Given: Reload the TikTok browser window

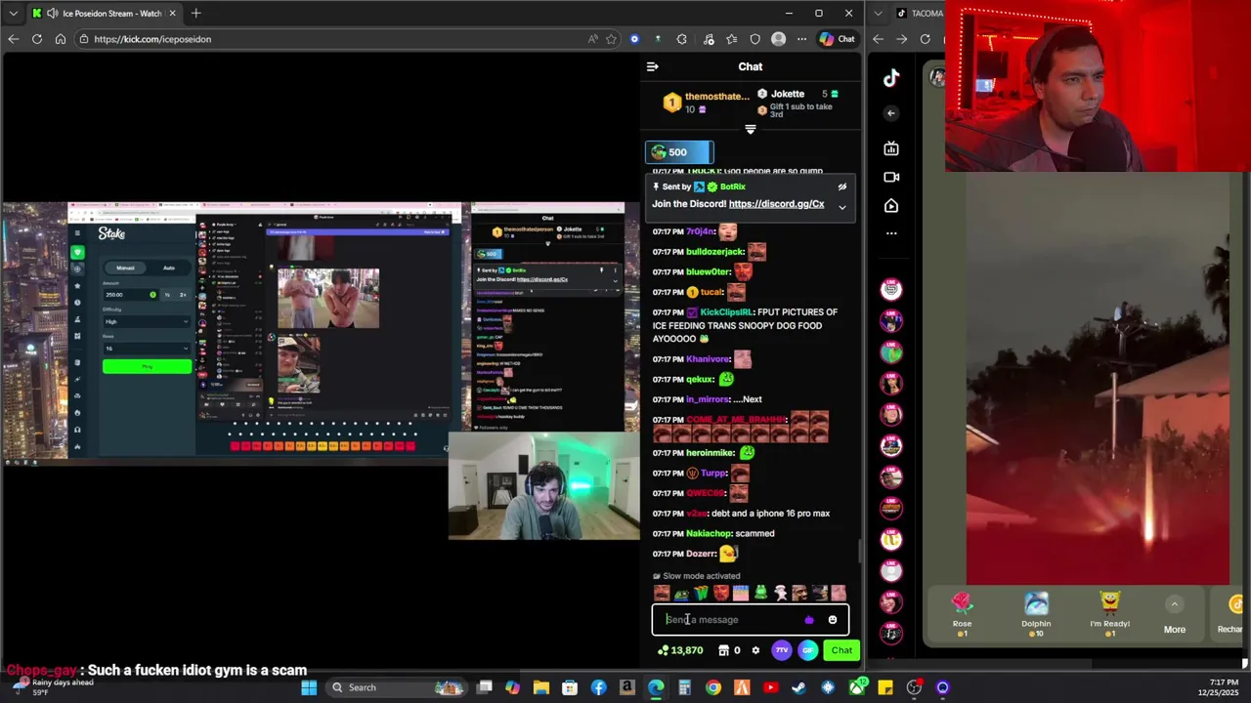Looking at the screenshot, I should coord(925,39).
